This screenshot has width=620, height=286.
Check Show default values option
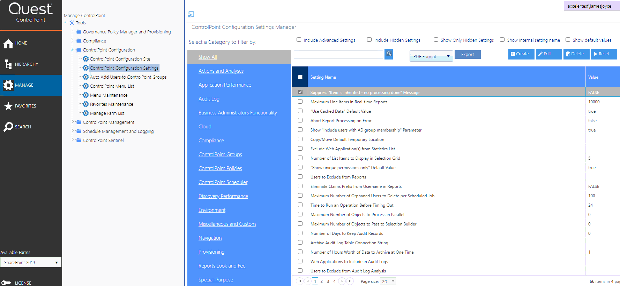pyautogui.click(x=568, y=40)
